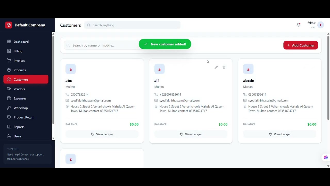
Task: Open Invoices section
Action: [26, 60]
